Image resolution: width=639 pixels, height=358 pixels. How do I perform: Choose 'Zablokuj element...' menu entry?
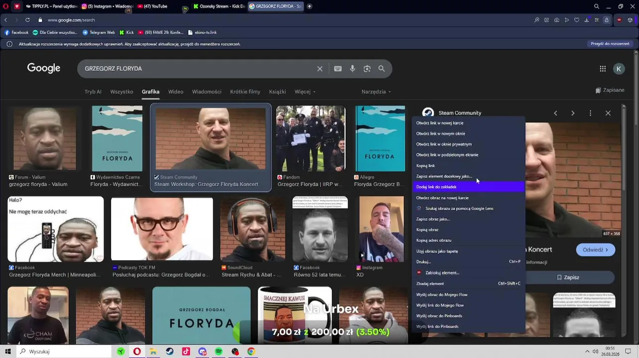pyautogui.click(x=469, y=273)
